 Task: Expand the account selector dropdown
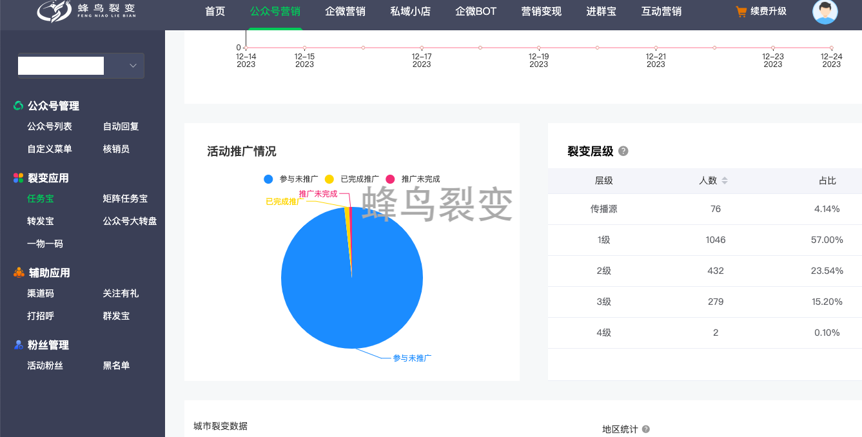(133, 66)
